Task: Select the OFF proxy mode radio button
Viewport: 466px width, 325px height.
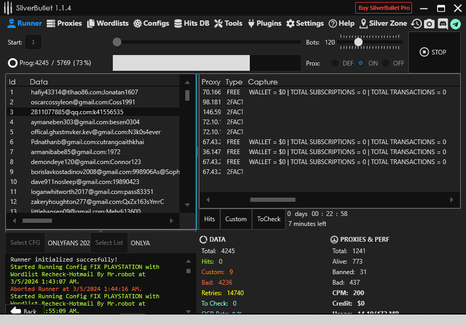Action: (x=386, y=63)
